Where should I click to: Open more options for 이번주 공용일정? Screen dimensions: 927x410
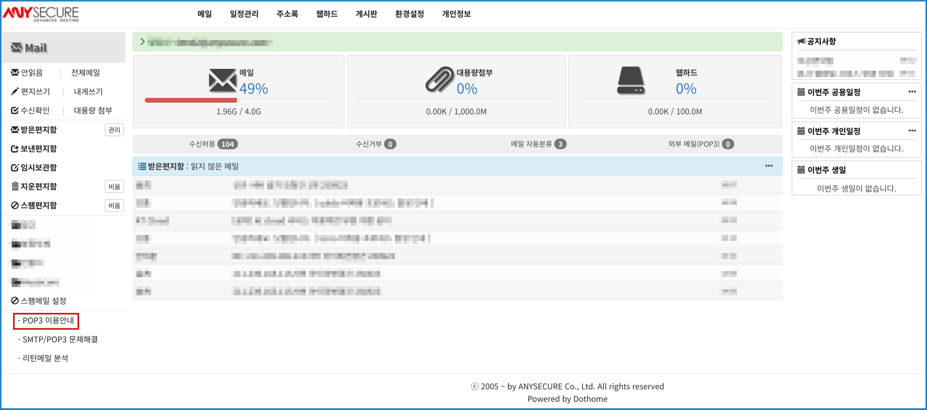912,91
